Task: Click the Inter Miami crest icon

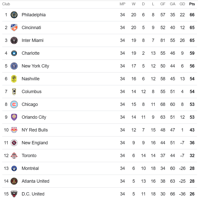Action: [x=14, y=40]
